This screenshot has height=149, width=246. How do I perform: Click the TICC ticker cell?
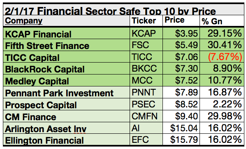(146, 57)
